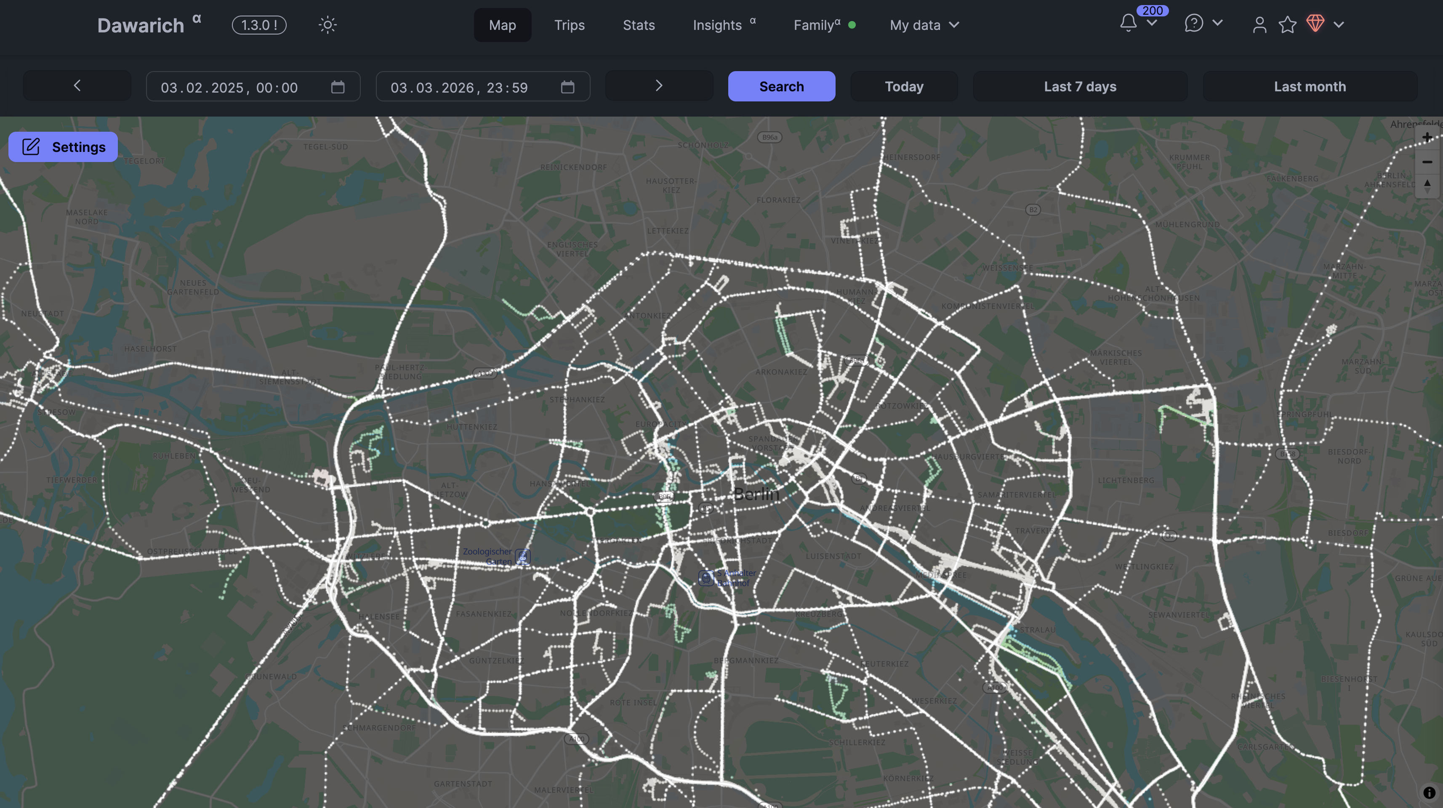The height and width of the screenshot is (808, 1443).
Task: Open start date calendar picker icon
Action: pos(338,87)
